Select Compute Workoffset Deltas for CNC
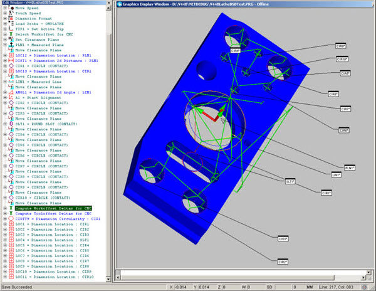Image resolution: width=376 pixels, height=291 pixels. coord(54,208)
